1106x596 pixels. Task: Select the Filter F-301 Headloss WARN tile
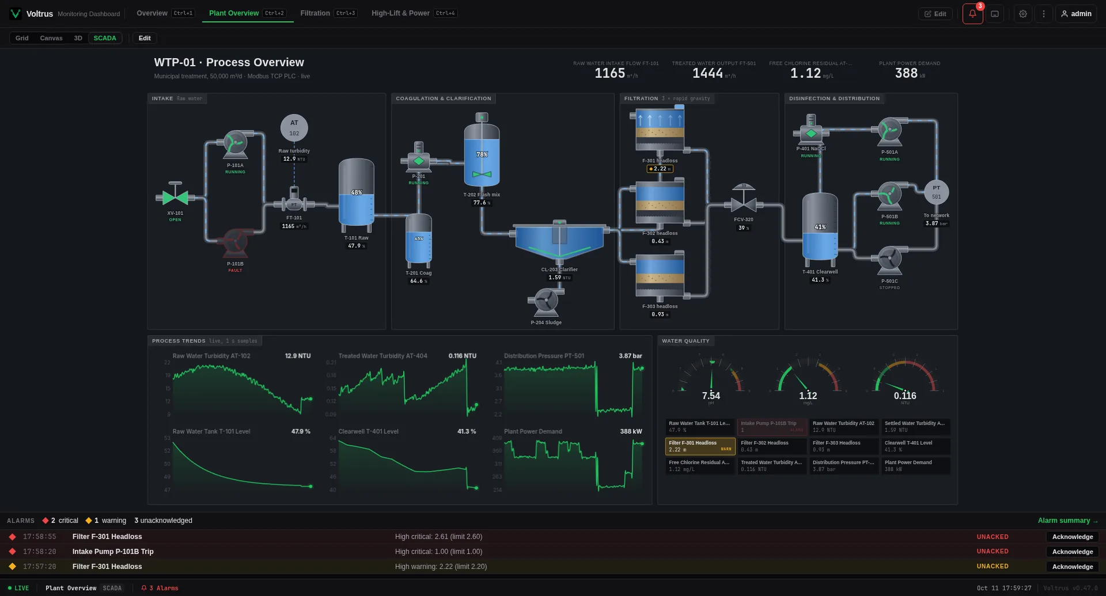click(x=700, y=446)
